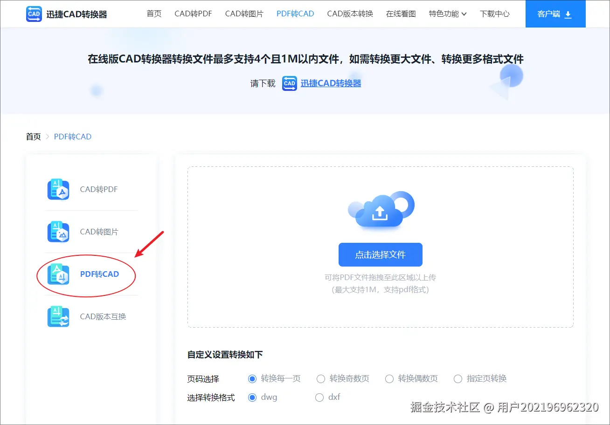Choose dwg output format
Image resolution: width=610 pixels, height=425 pixels.
(252, 398)
